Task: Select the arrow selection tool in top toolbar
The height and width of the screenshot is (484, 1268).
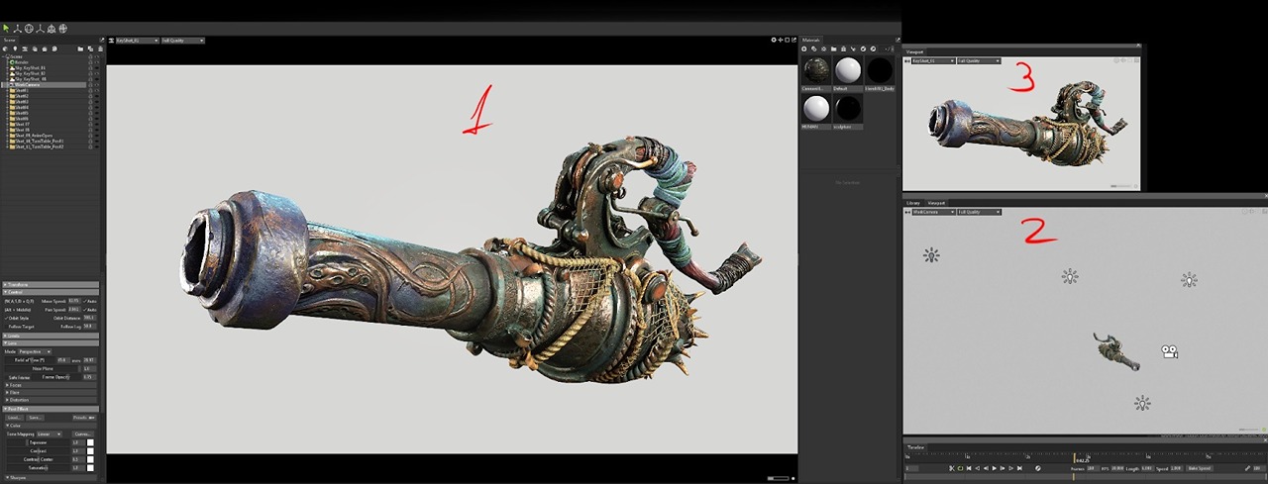Action: (6, 28)
